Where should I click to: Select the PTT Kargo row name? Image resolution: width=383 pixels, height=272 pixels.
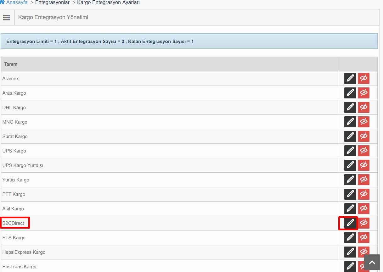[x=14, y=194]
